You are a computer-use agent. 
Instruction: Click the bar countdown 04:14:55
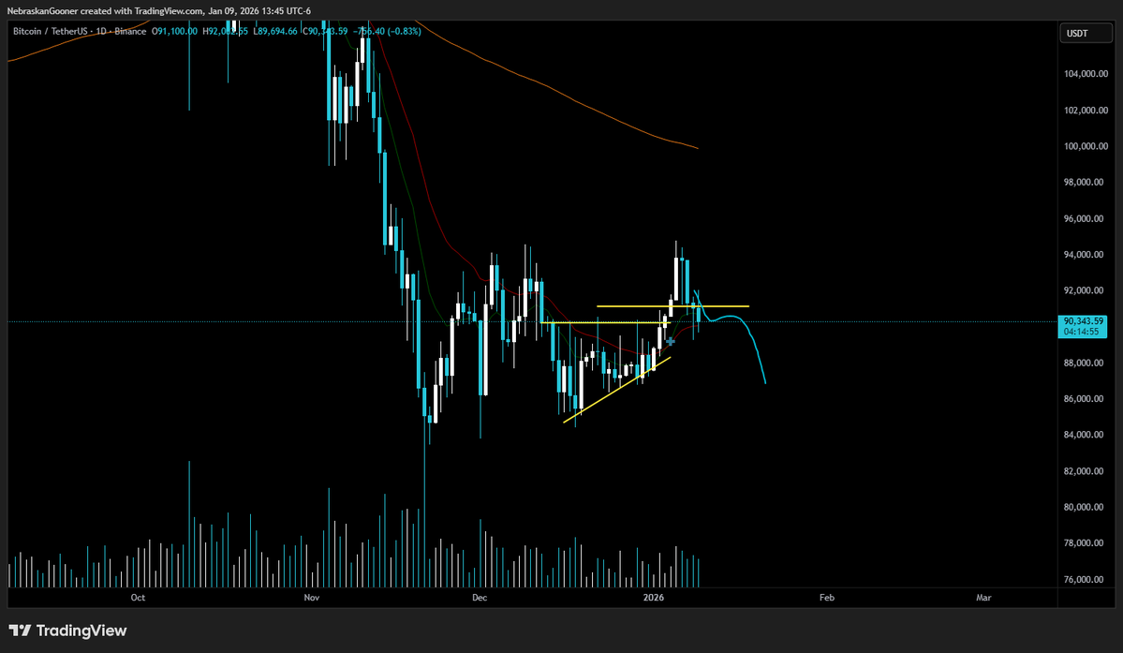[x=1082, y=332]
